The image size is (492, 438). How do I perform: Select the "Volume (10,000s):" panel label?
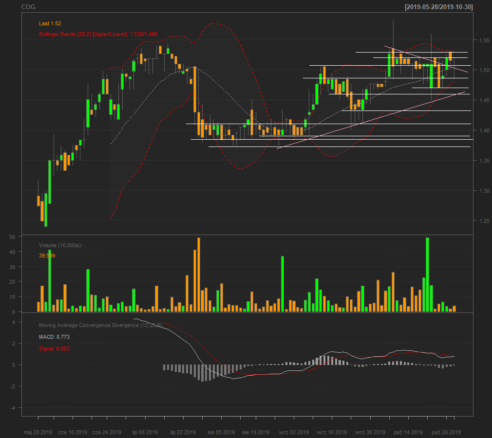(60, 245)
